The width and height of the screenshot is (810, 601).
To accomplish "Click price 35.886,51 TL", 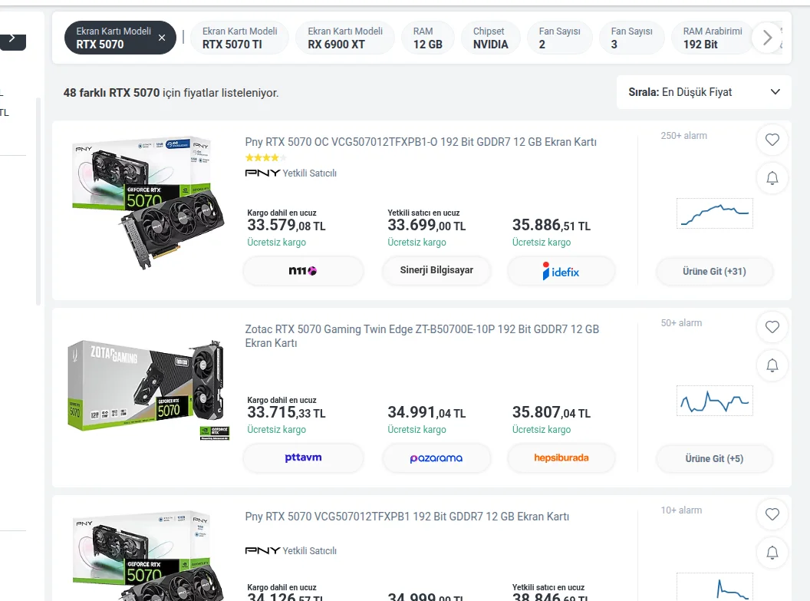I will tap(552, 226).
